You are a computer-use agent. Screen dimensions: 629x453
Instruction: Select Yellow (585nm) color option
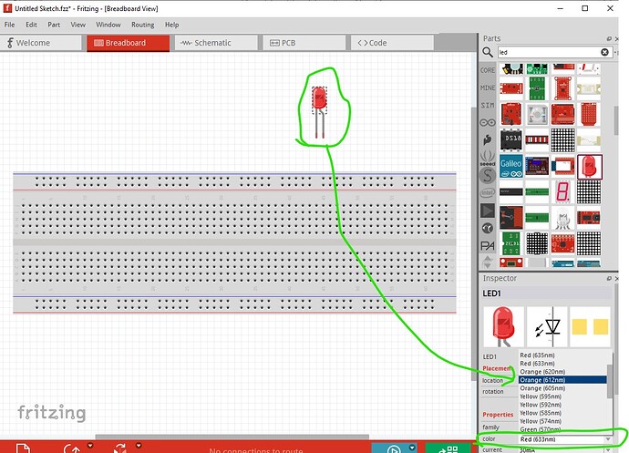(562, 413)
